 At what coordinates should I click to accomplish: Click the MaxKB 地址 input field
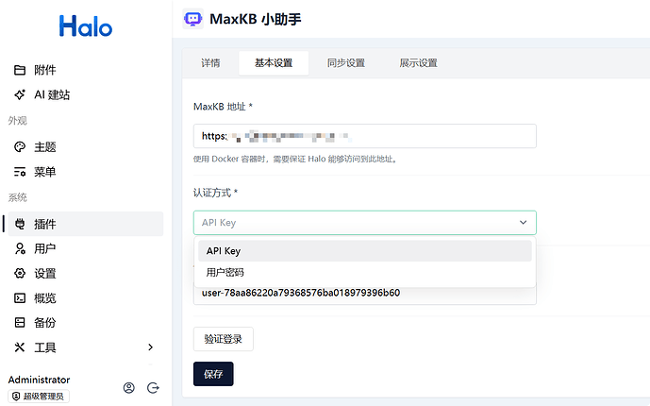(x=365, y=136)
